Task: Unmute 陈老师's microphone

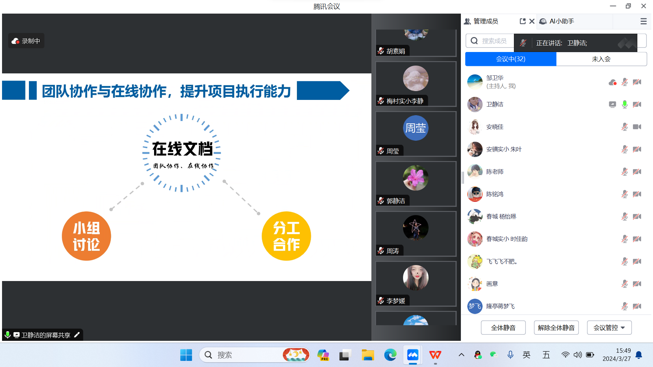Action: [624, 172]
